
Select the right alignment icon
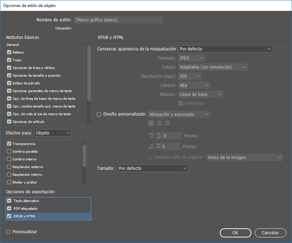pos(167,123)
